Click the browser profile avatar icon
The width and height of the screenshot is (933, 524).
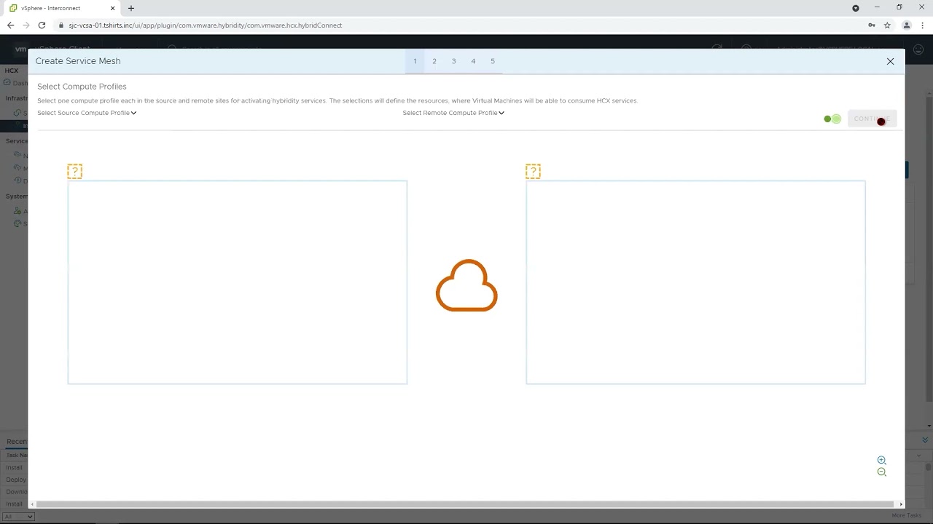pos(907,25)
